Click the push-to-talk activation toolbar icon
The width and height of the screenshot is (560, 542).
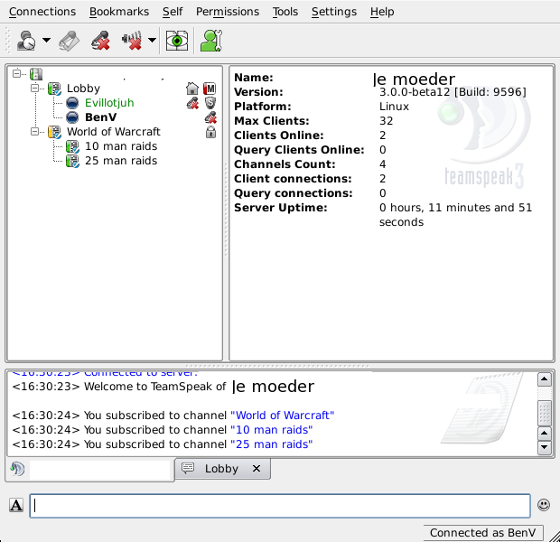(x=70, y=41)
